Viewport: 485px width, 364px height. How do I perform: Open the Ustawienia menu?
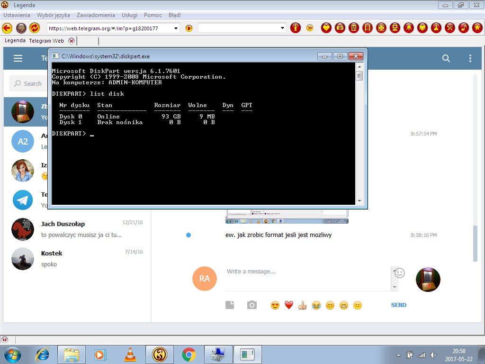click(x=17, y=15)
